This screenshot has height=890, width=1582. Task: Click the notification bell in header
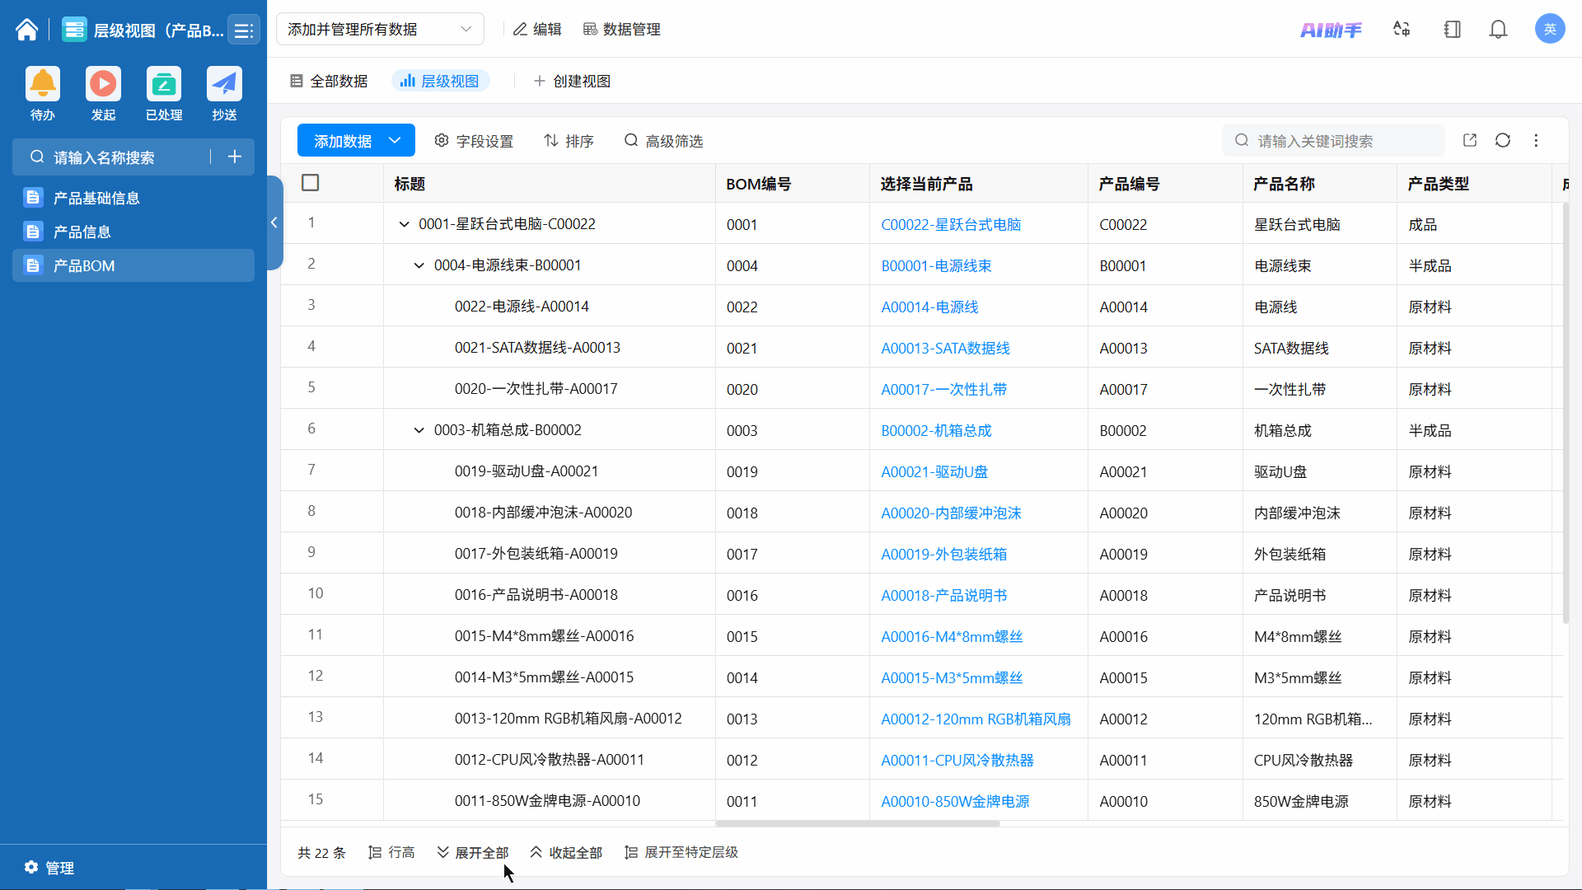click(x=1498, y=30)
